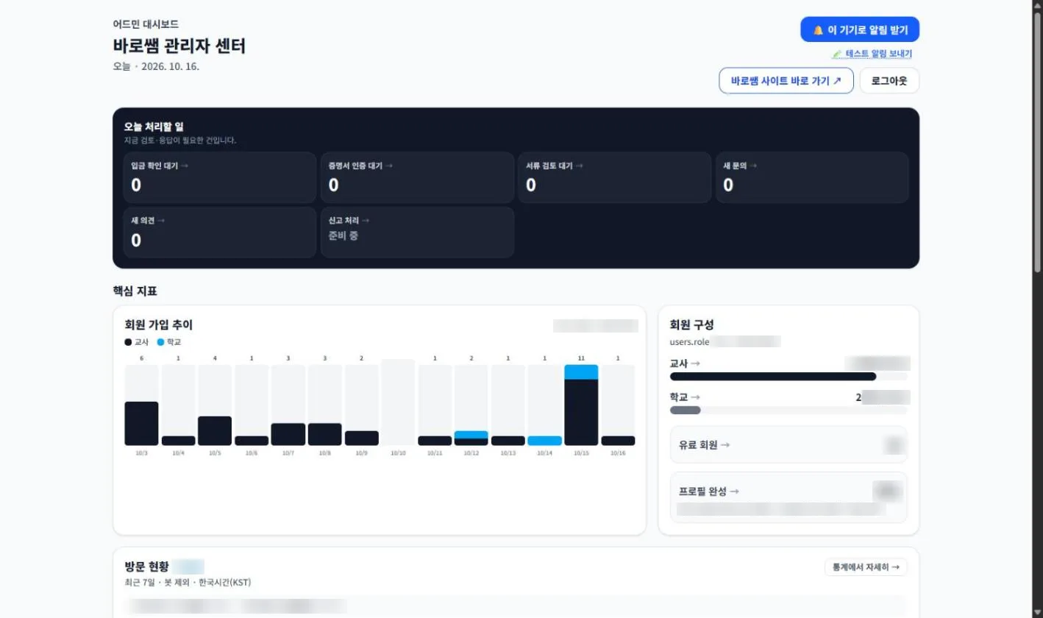The width and height of the screenshot is (1043, 618).
Task: Click the 이 기기로 알림 받기 button
Action: (860, 29)
